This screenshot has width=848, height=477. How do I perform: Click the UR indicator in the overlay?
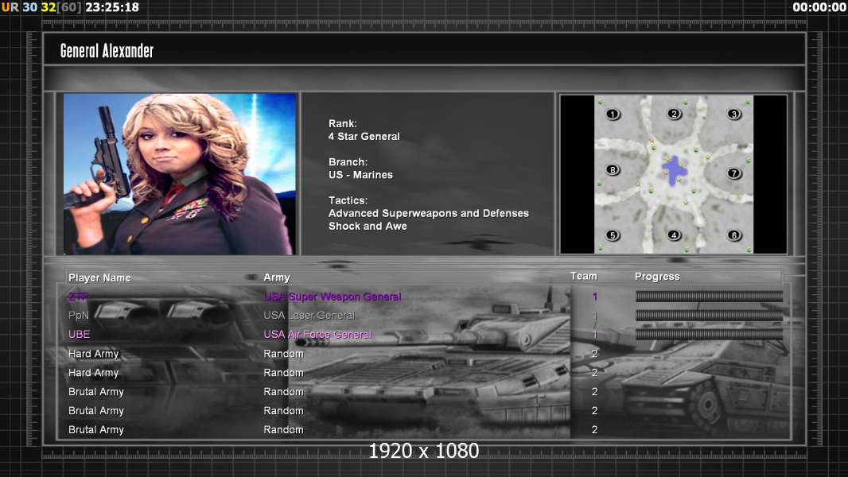tap(10, 7)
